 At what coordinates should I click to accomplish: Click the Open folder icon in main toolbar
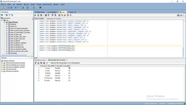pos(5,8)
